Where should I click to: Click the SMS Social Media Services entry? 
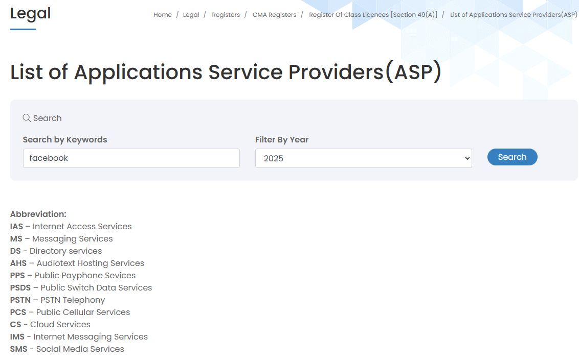67,349
